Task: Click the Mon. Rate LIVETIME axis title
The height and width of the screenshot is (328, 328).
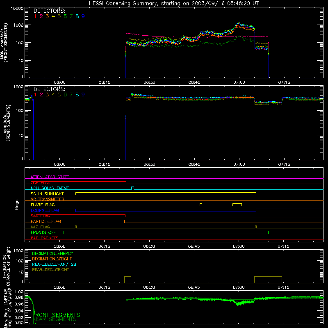Action: (7, 308)
